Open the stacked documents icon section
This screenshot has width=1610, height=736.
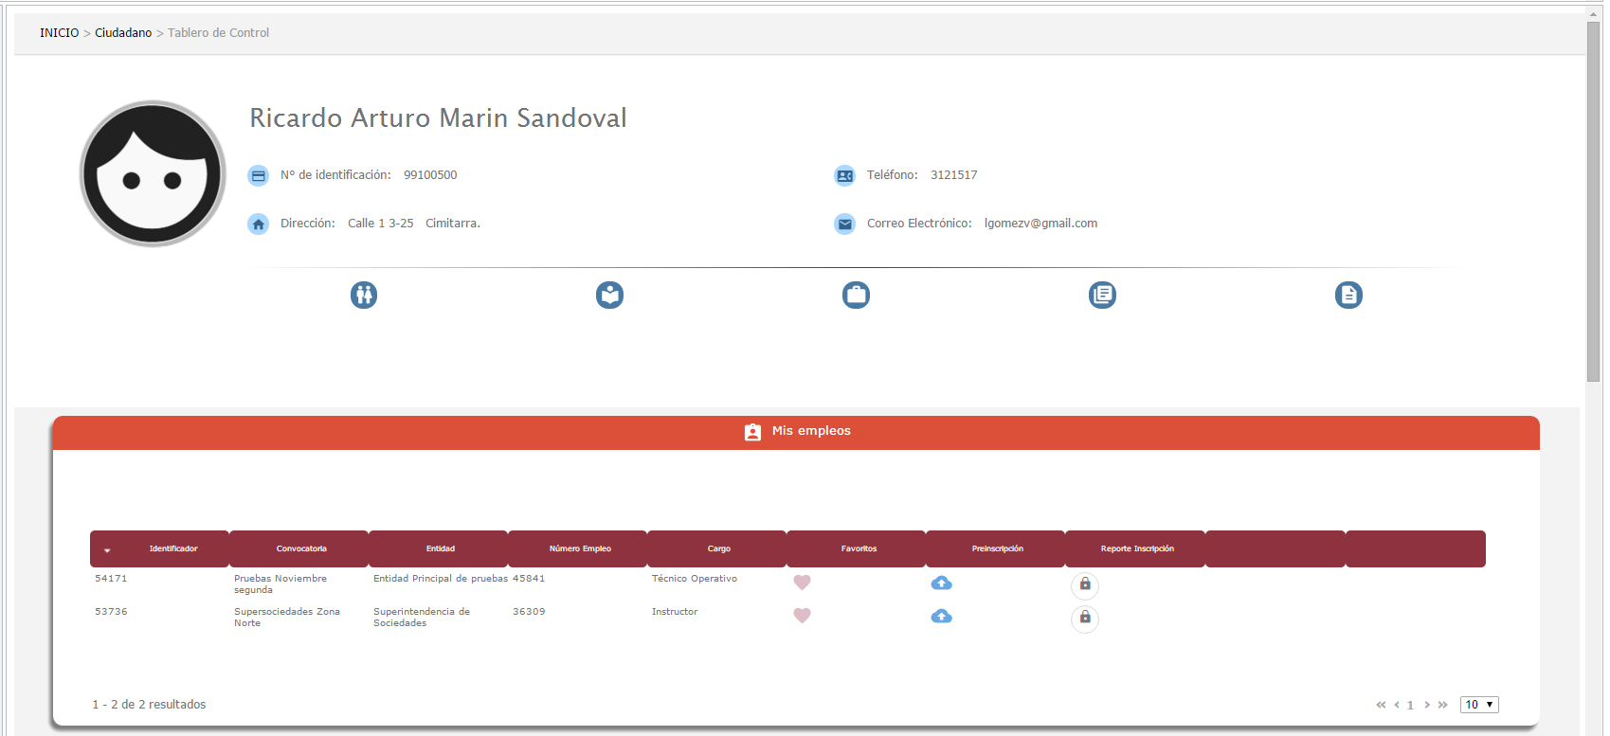click(1102, 296)
